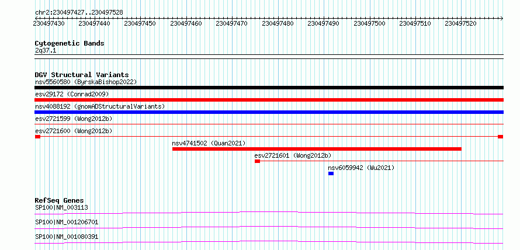The width and height of the screenshot is (520, 250).
Task: Click the esv2721601 red start block
Action: pyautogui.click(x=257, y=161)
